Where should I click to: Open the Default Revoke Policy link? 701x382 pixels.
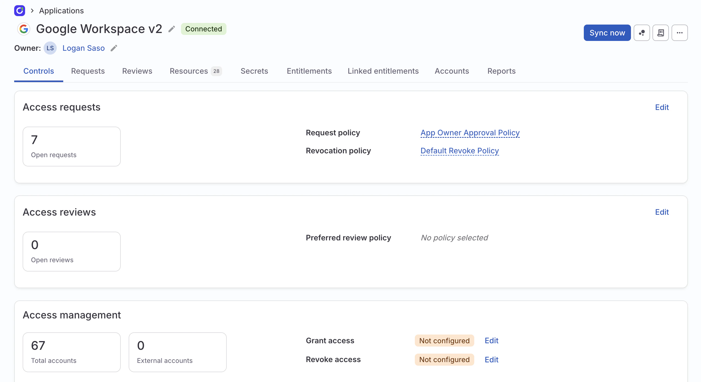pyautogui.click(x=459, y=151)
